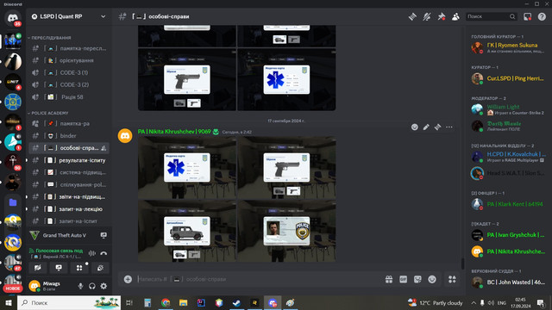
Task: Join the Рація 58 voice channel
Action: pos(69,97)
